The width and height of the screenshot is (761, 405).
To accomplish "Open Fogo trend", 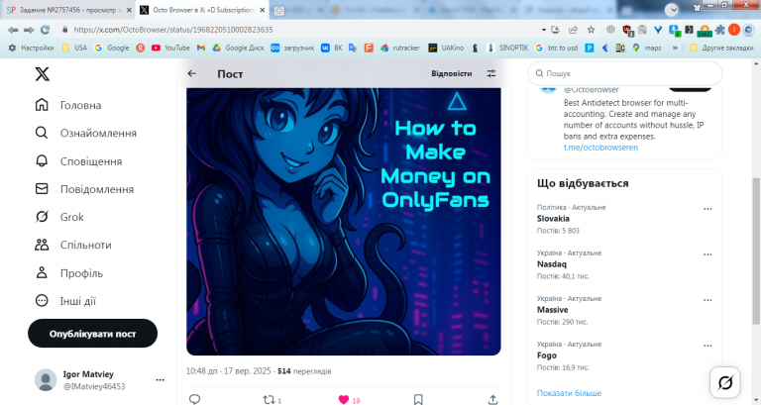I will (x=547, y=355).
